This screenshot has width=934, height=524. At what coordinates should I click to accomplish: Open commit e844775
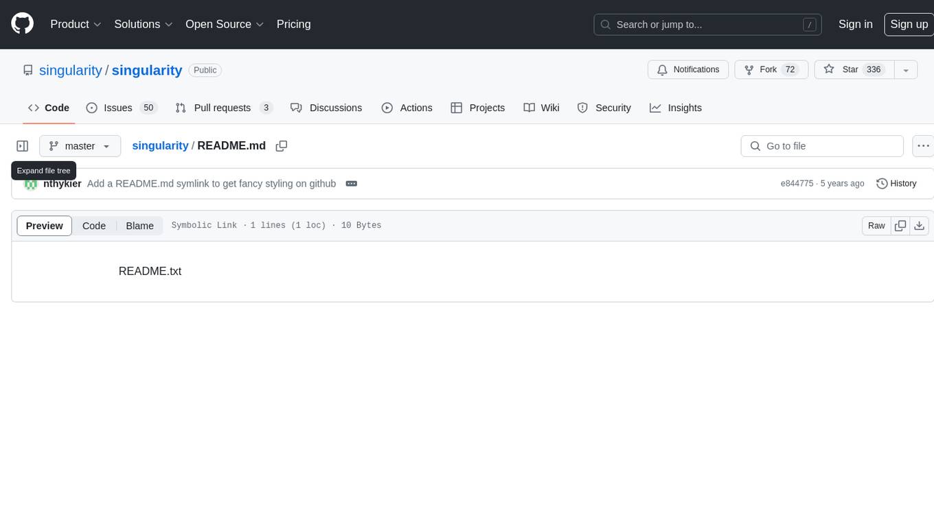coord(797,184)
